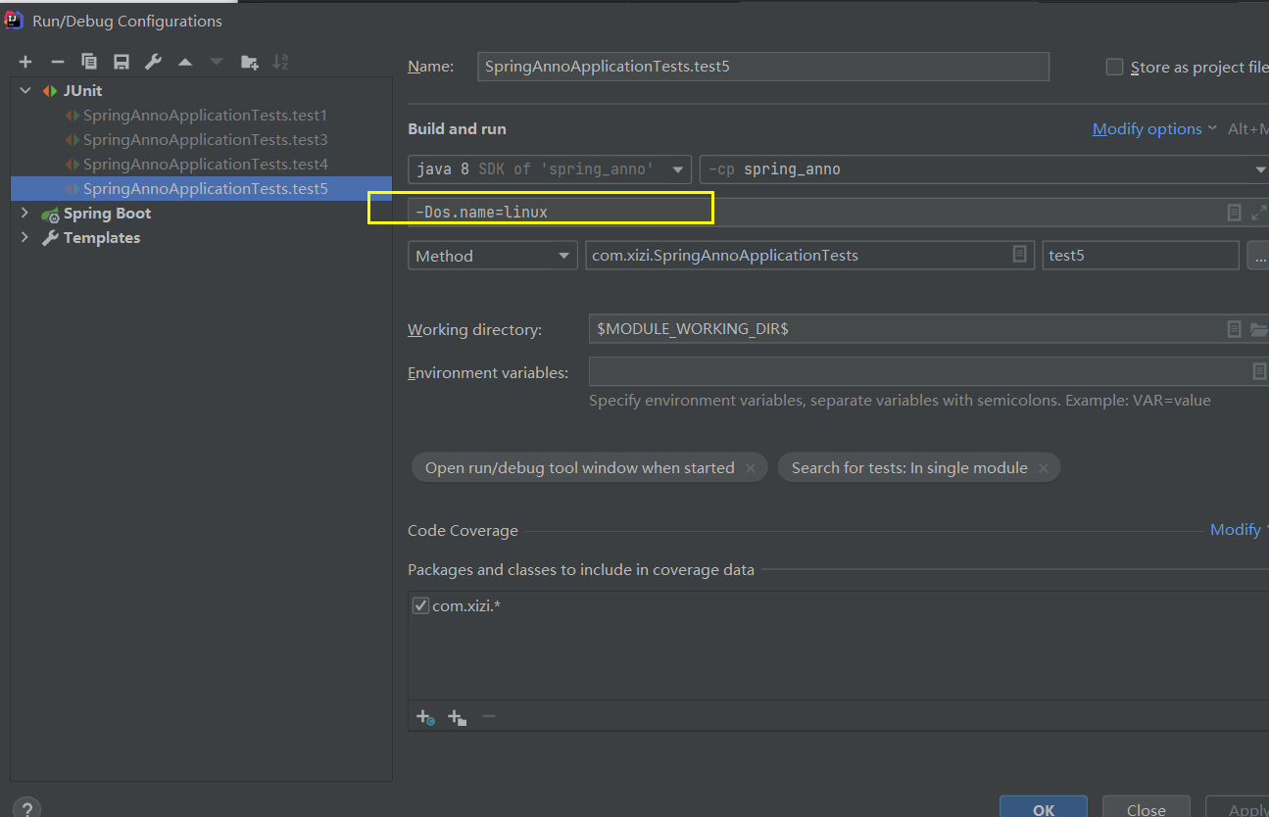This screenshot has width=1269, height=817.
Task: Copy the selected configuration
Action: [89, 62]
